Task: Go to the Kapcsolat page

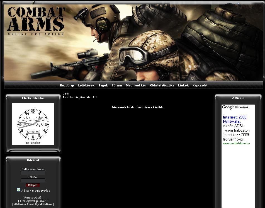Action: 200,85
